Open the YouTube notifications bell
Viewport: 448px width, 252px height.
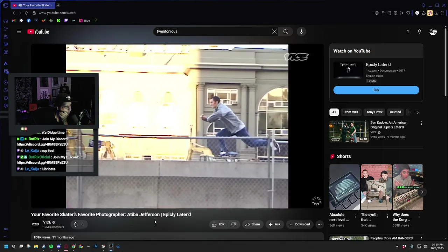point(419,31)
